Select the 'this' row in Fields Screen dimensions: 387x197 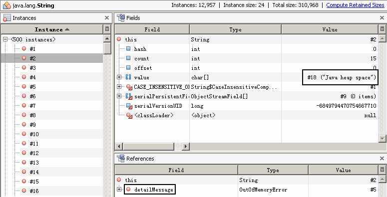click(246, 39)
